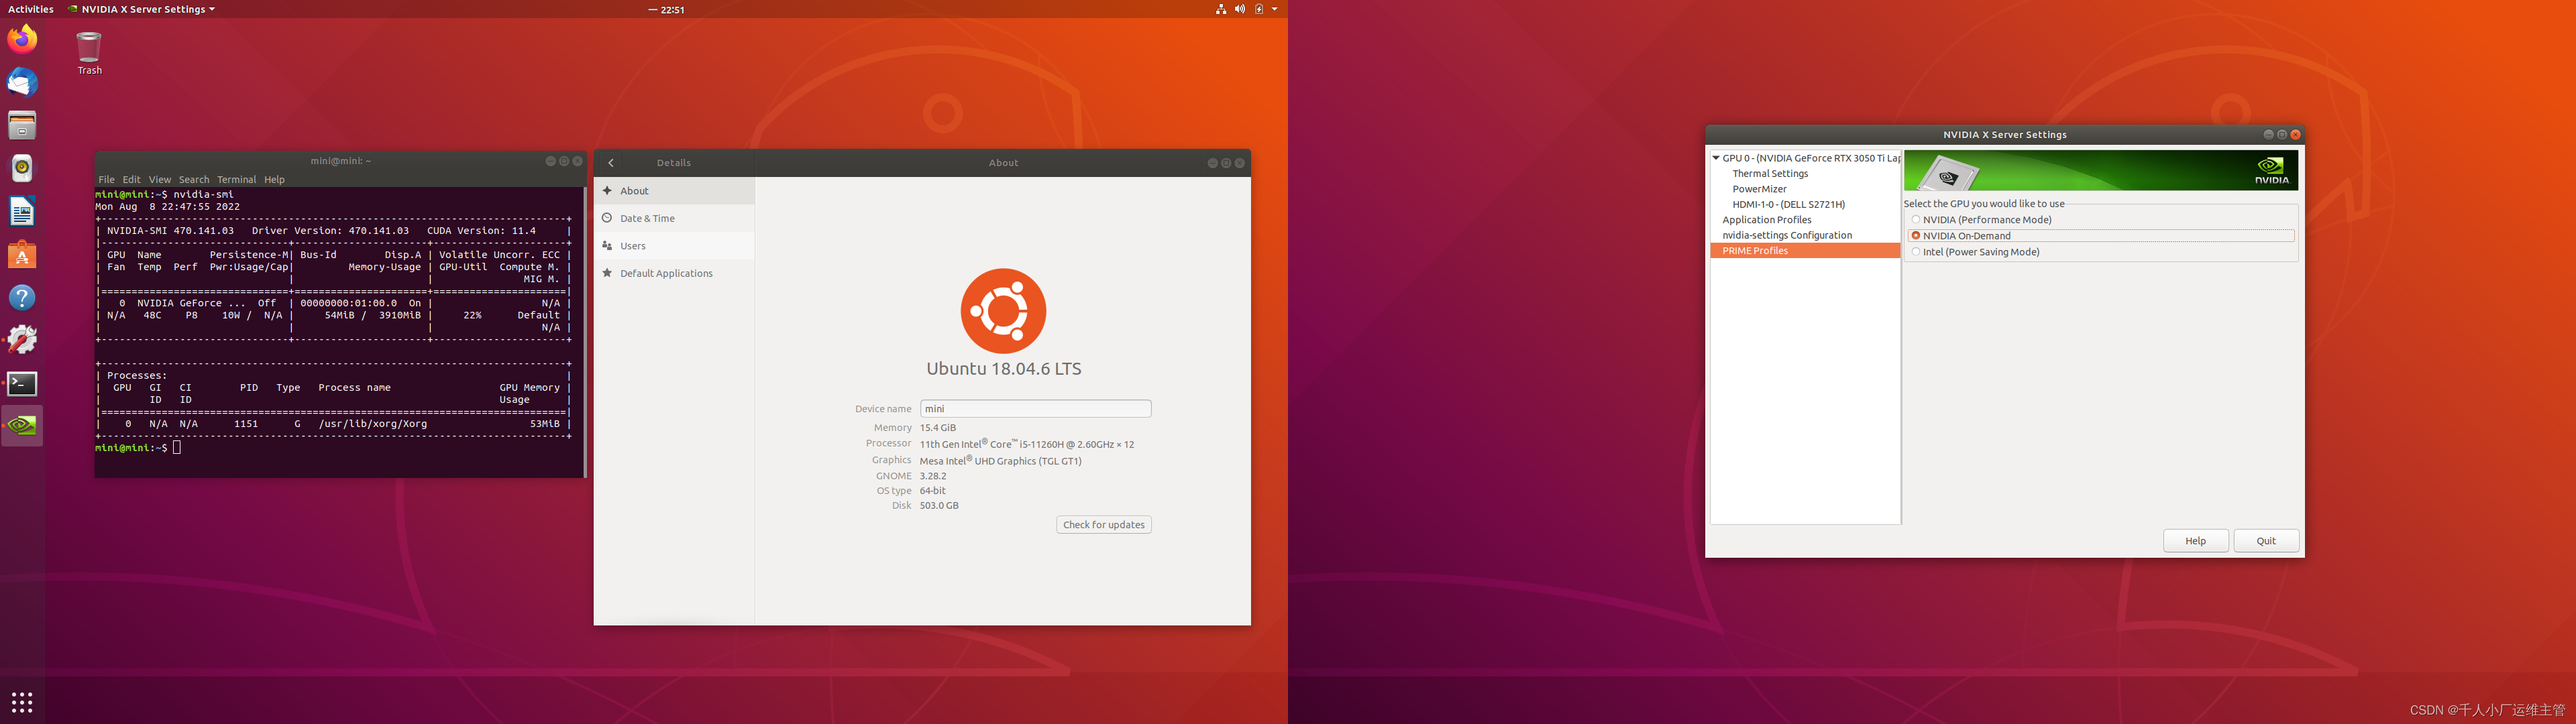The width and height of the screenshot is (2576, 724).
Task: Open Firefox from the dock
Action: (x=22, y=40)
